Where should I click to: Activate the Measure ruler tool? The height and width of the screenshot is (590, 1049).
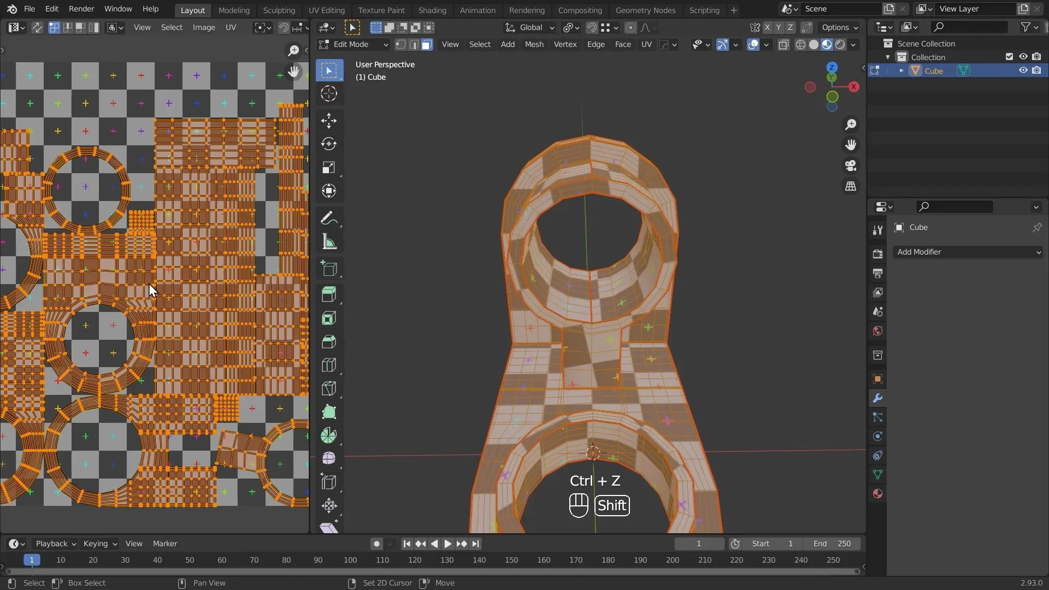329,242
